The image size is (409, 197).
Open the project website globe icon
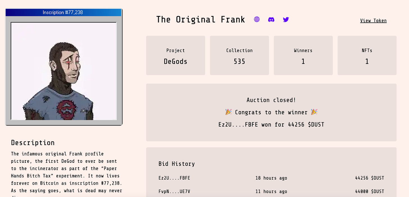click(x=257, y=19)
